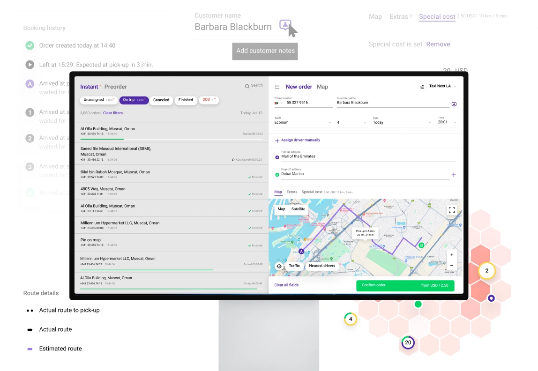Zoom in on the map
Screen dimensions: 538x371
tap(452, 255)
